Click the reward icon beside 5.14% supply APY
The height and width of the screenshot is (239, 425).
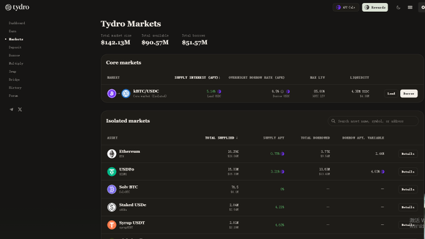pos(219,92)
